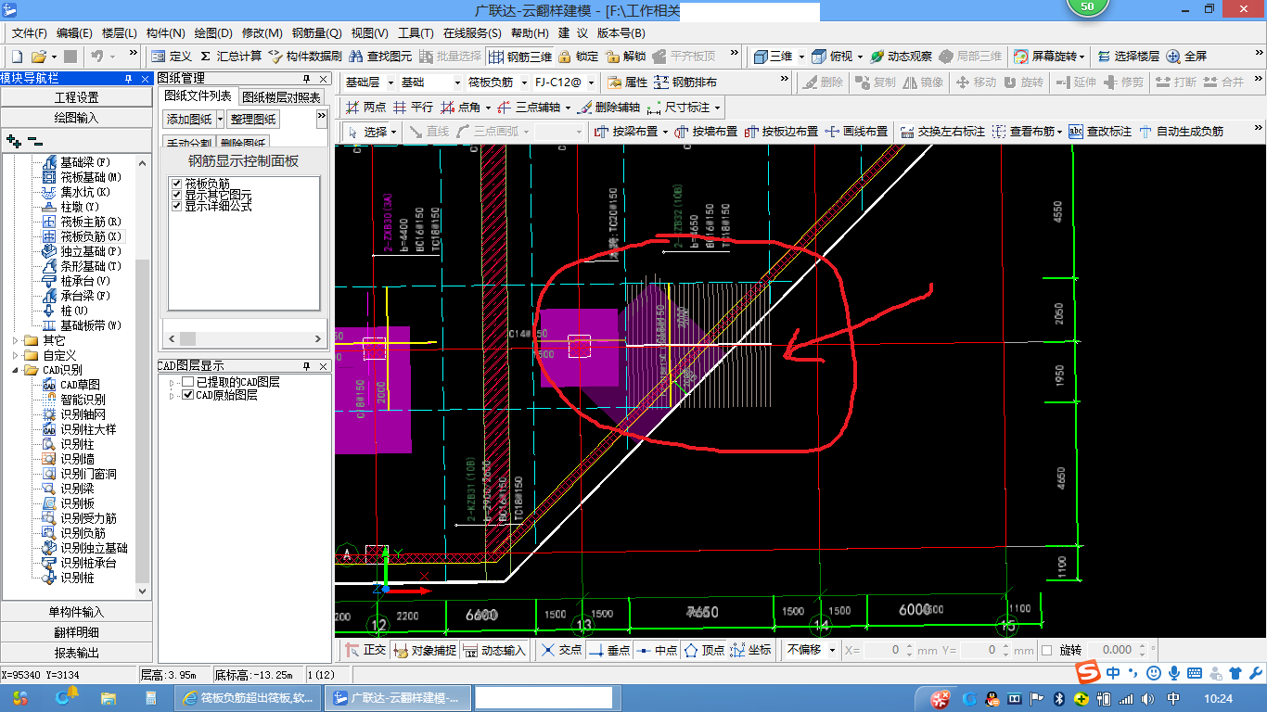Click 构件数据刷 component data brush
This screenshot has height=712, width=1267.
pos(305,57)
